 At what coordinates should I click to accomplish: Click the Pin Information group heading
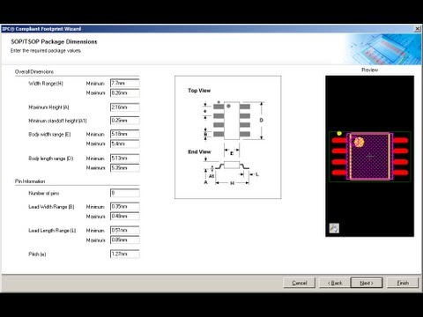30,181
